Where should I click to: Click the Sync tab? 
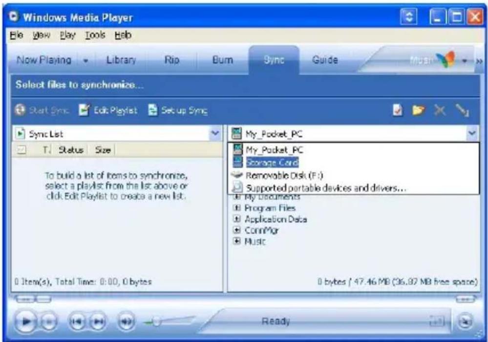pos(274,60)
